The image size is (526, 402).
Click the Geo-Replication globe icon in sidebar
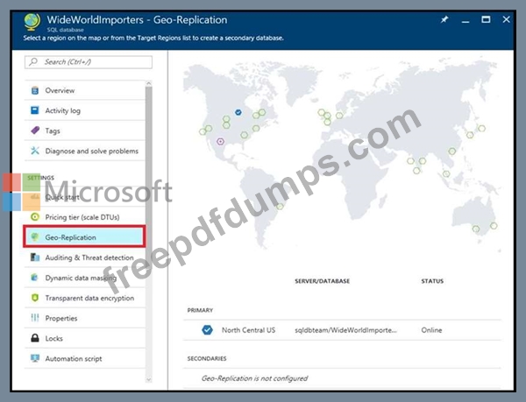[x=35, y=236]
